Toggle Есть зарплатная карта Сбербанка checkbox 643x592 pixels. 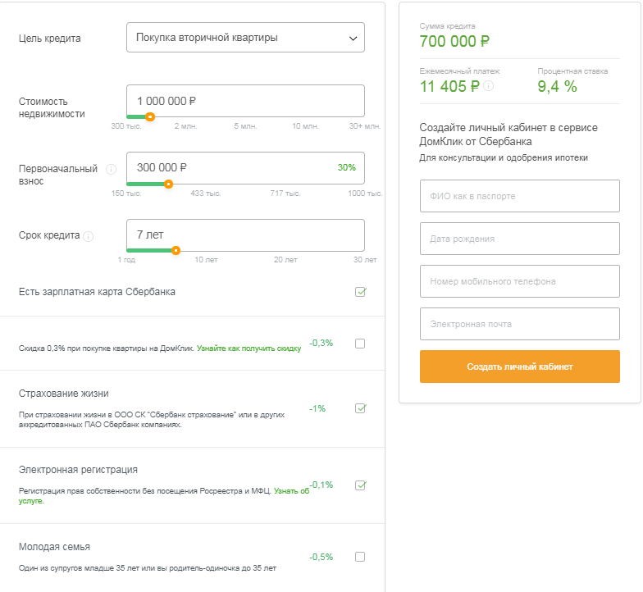point(360,292)
